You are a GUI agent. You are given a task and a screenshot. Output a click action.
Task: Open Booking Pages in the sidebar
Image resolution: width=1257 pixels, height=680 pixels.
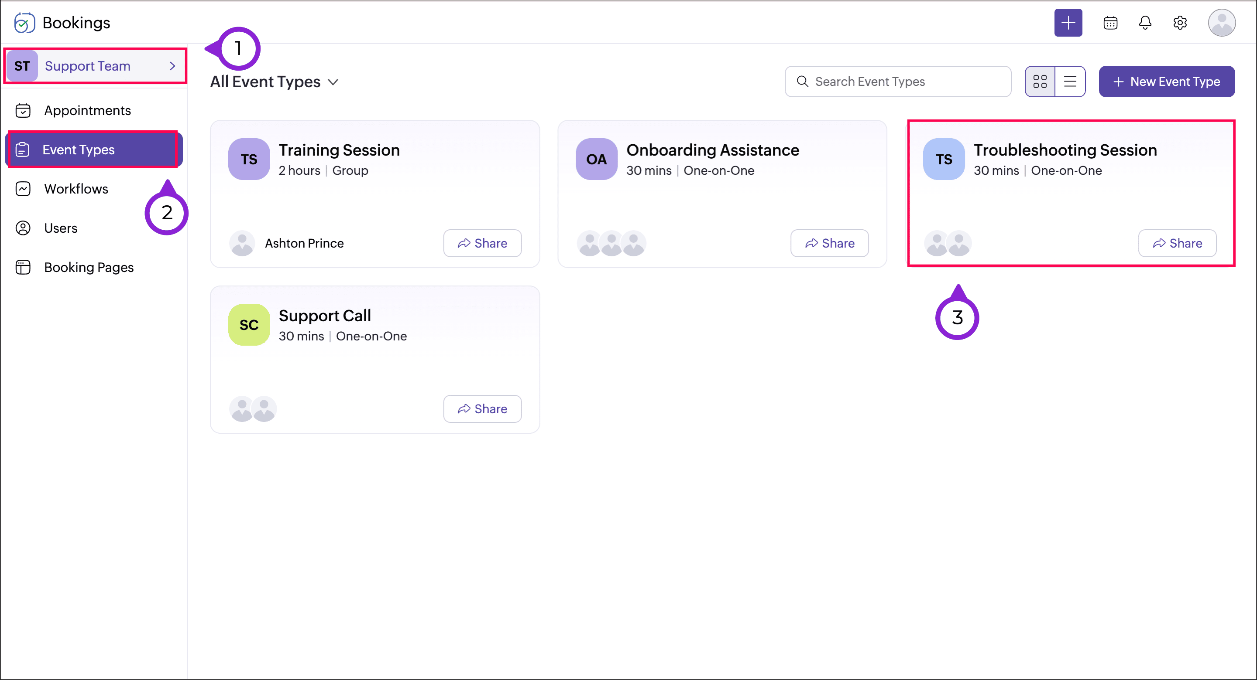pos(89,267)
